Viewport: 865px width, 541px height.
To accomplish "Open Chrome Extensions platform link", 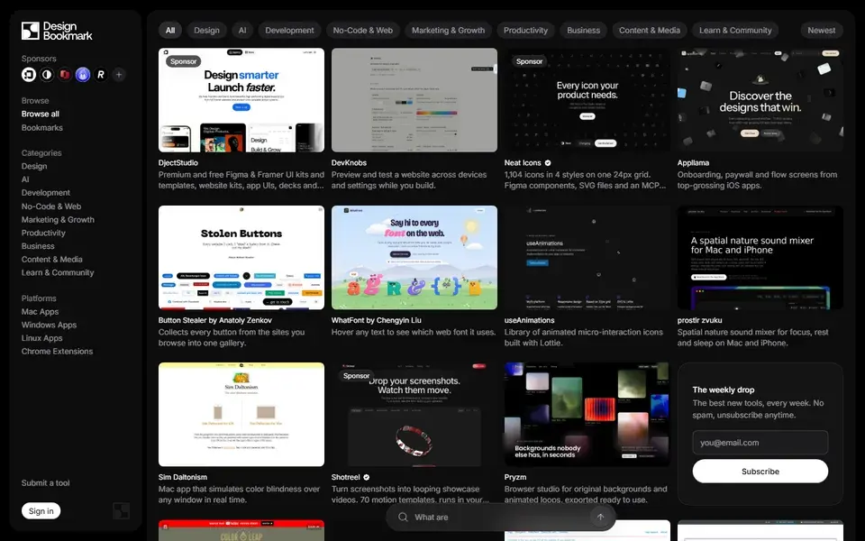I will tap(58, 351).
